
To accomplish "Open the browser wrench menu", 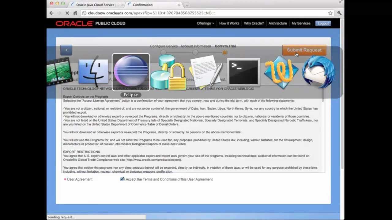I will point(339,13).
